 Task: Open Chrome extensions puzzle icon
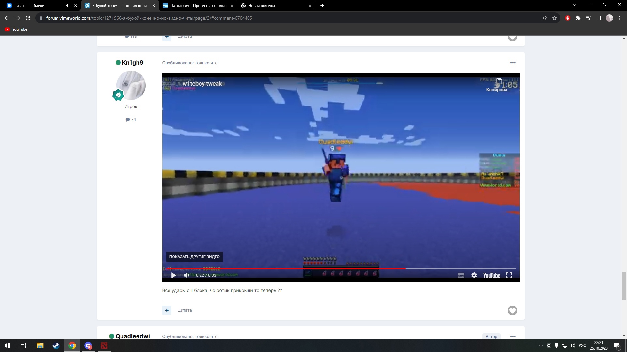[578, 18]
